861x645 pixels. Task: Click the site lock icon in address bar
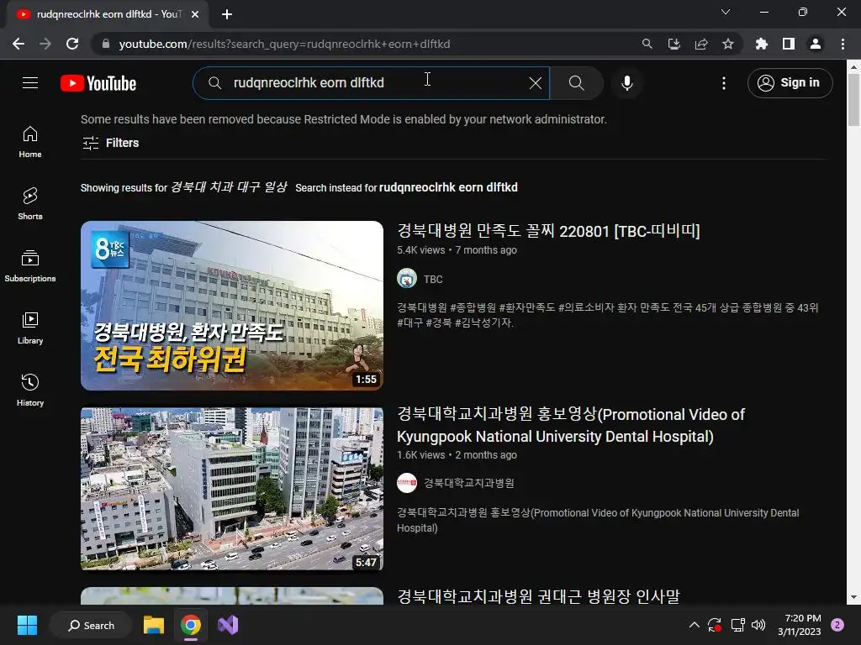[x=105, y=44]
